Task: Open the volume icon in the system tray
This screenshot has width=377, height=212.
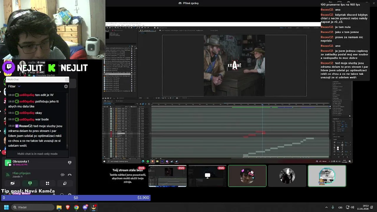Action: (353, 207)
